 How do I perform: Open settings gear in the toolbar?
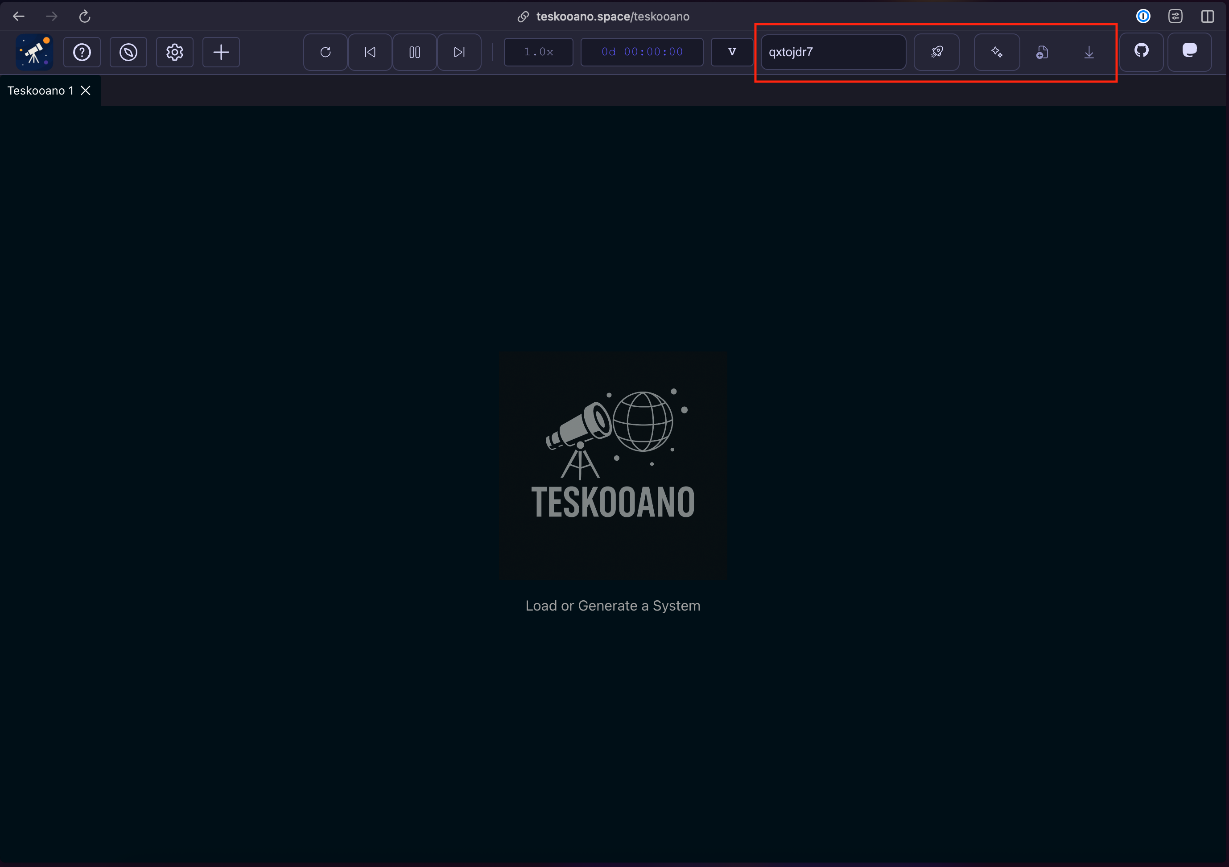pos(174,52)
